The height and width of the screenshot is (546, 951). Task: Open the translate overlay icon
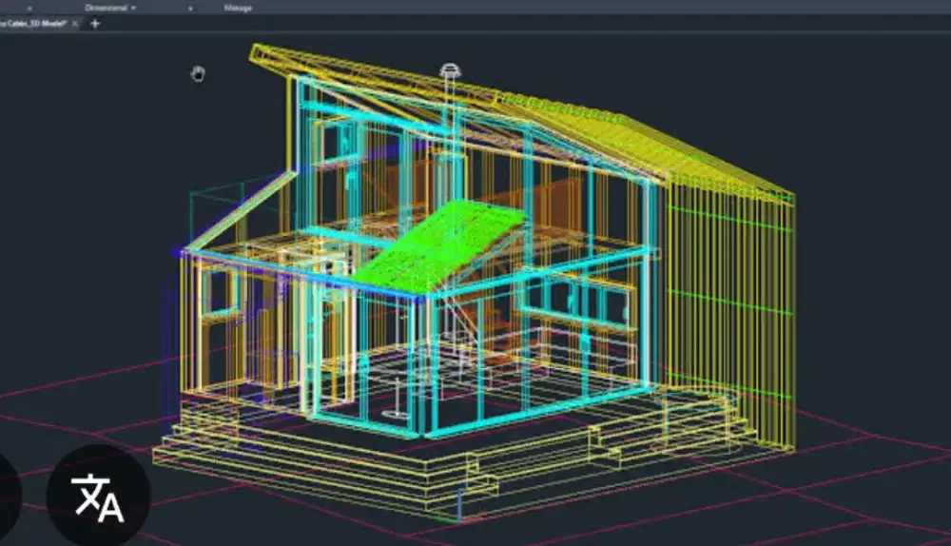[98, 497]
